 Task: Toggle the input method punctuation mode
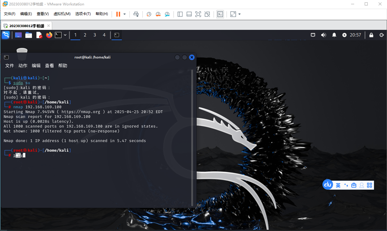(346, 185)
